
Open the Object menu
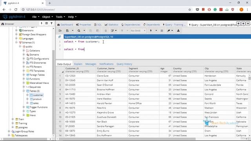pyautogui.click(x=47, y=17)
